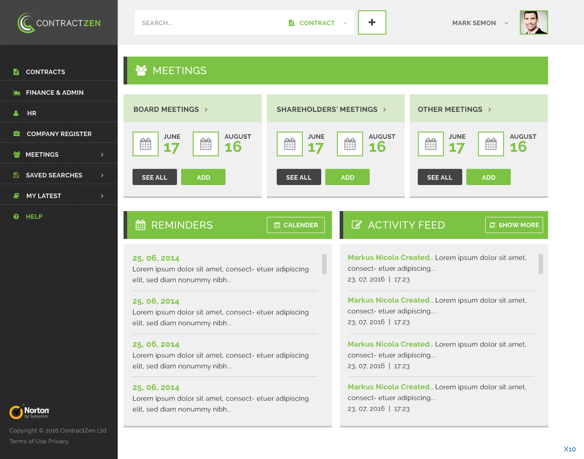Open Other Meetings June 17 calendar icon
The width and height of the screenshot is (584, 459).
point(431,144)
